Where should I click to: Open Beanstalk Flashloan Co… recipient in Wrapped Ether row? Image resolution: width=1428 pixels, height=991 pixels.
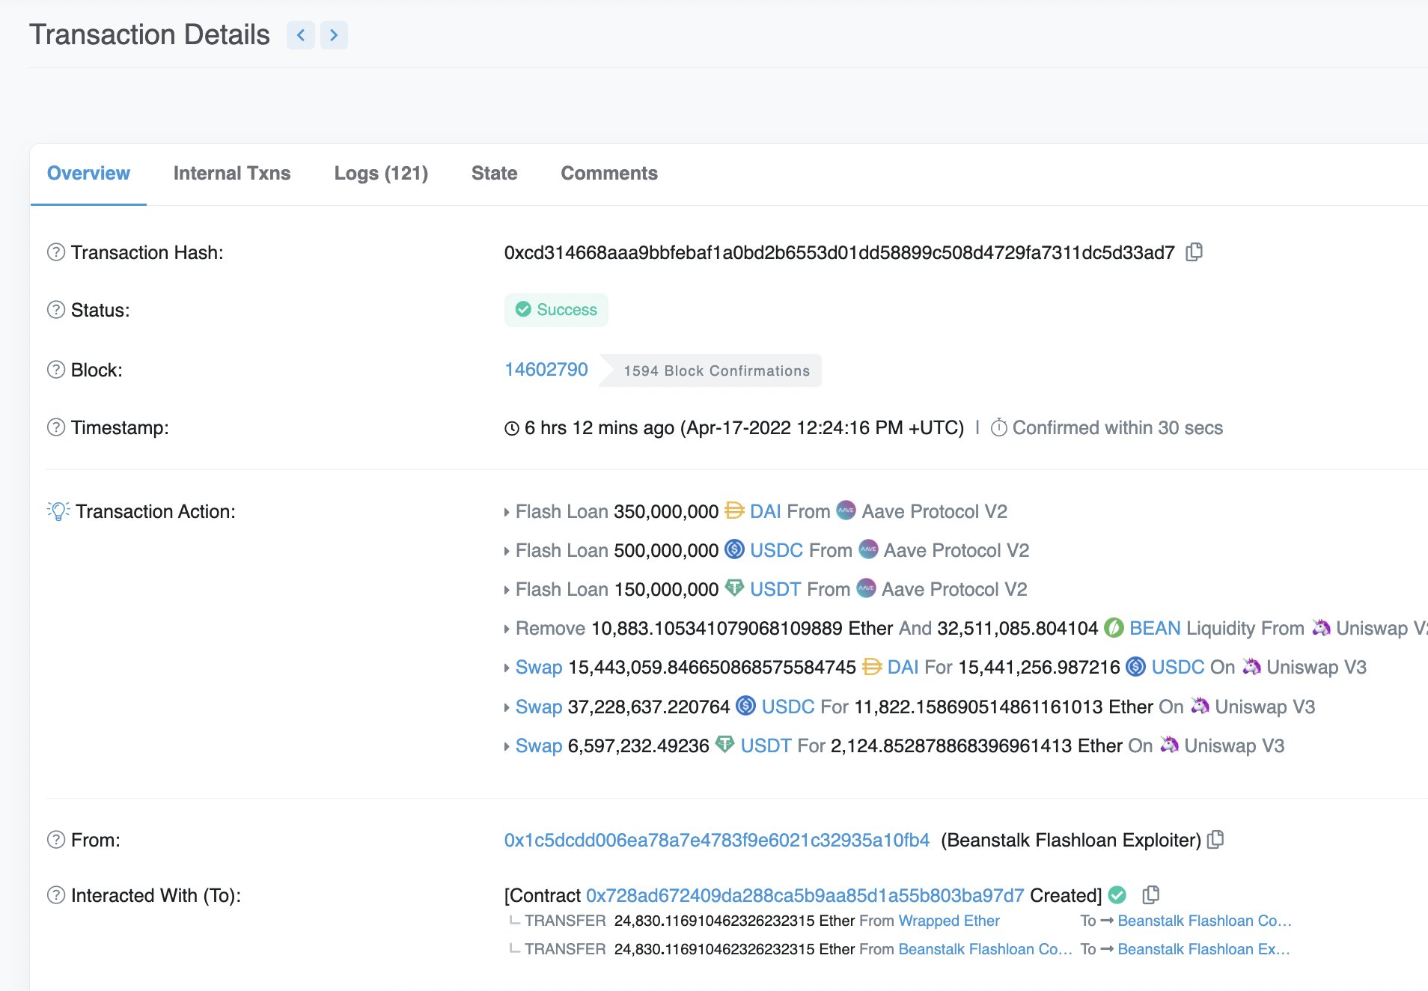[x=1205, y=921]
